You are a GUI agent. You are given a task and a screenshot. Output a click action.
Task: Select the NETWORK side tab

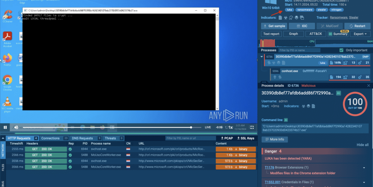[3, 150]
